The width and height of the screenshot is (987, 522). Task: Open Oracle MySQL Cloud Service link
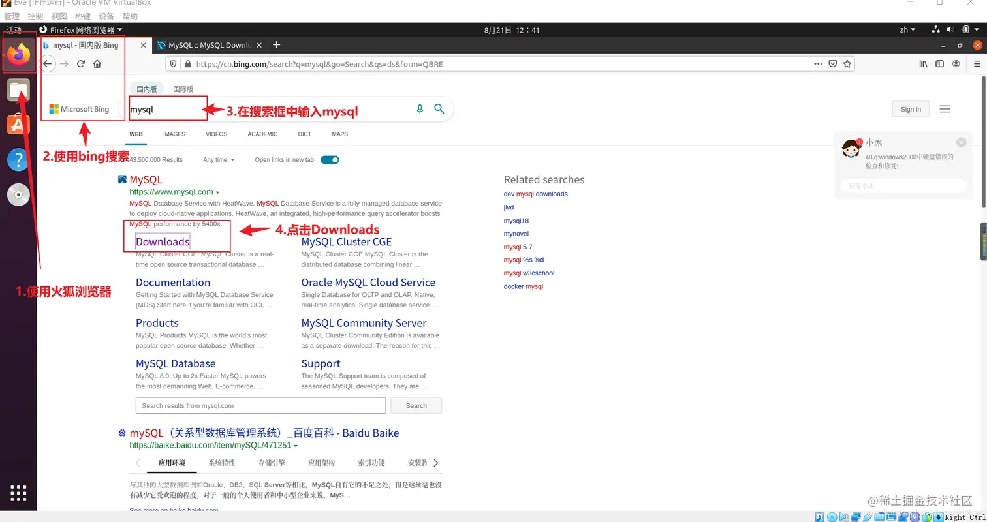click(x=368, y=283)
